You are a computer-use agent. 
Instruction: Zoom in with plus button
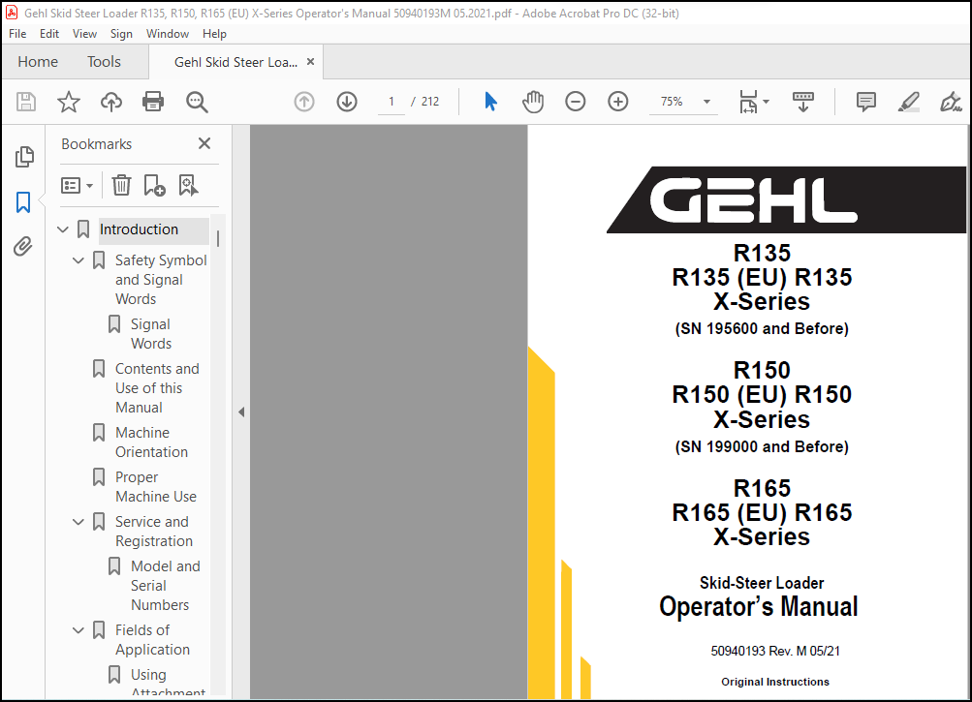tap(618, 102)
